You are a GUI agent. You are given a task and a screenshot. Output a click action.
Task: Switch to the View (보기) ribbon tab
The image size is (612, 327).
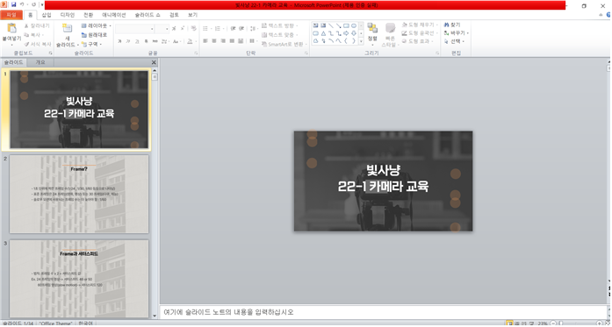tap(192, 15)
